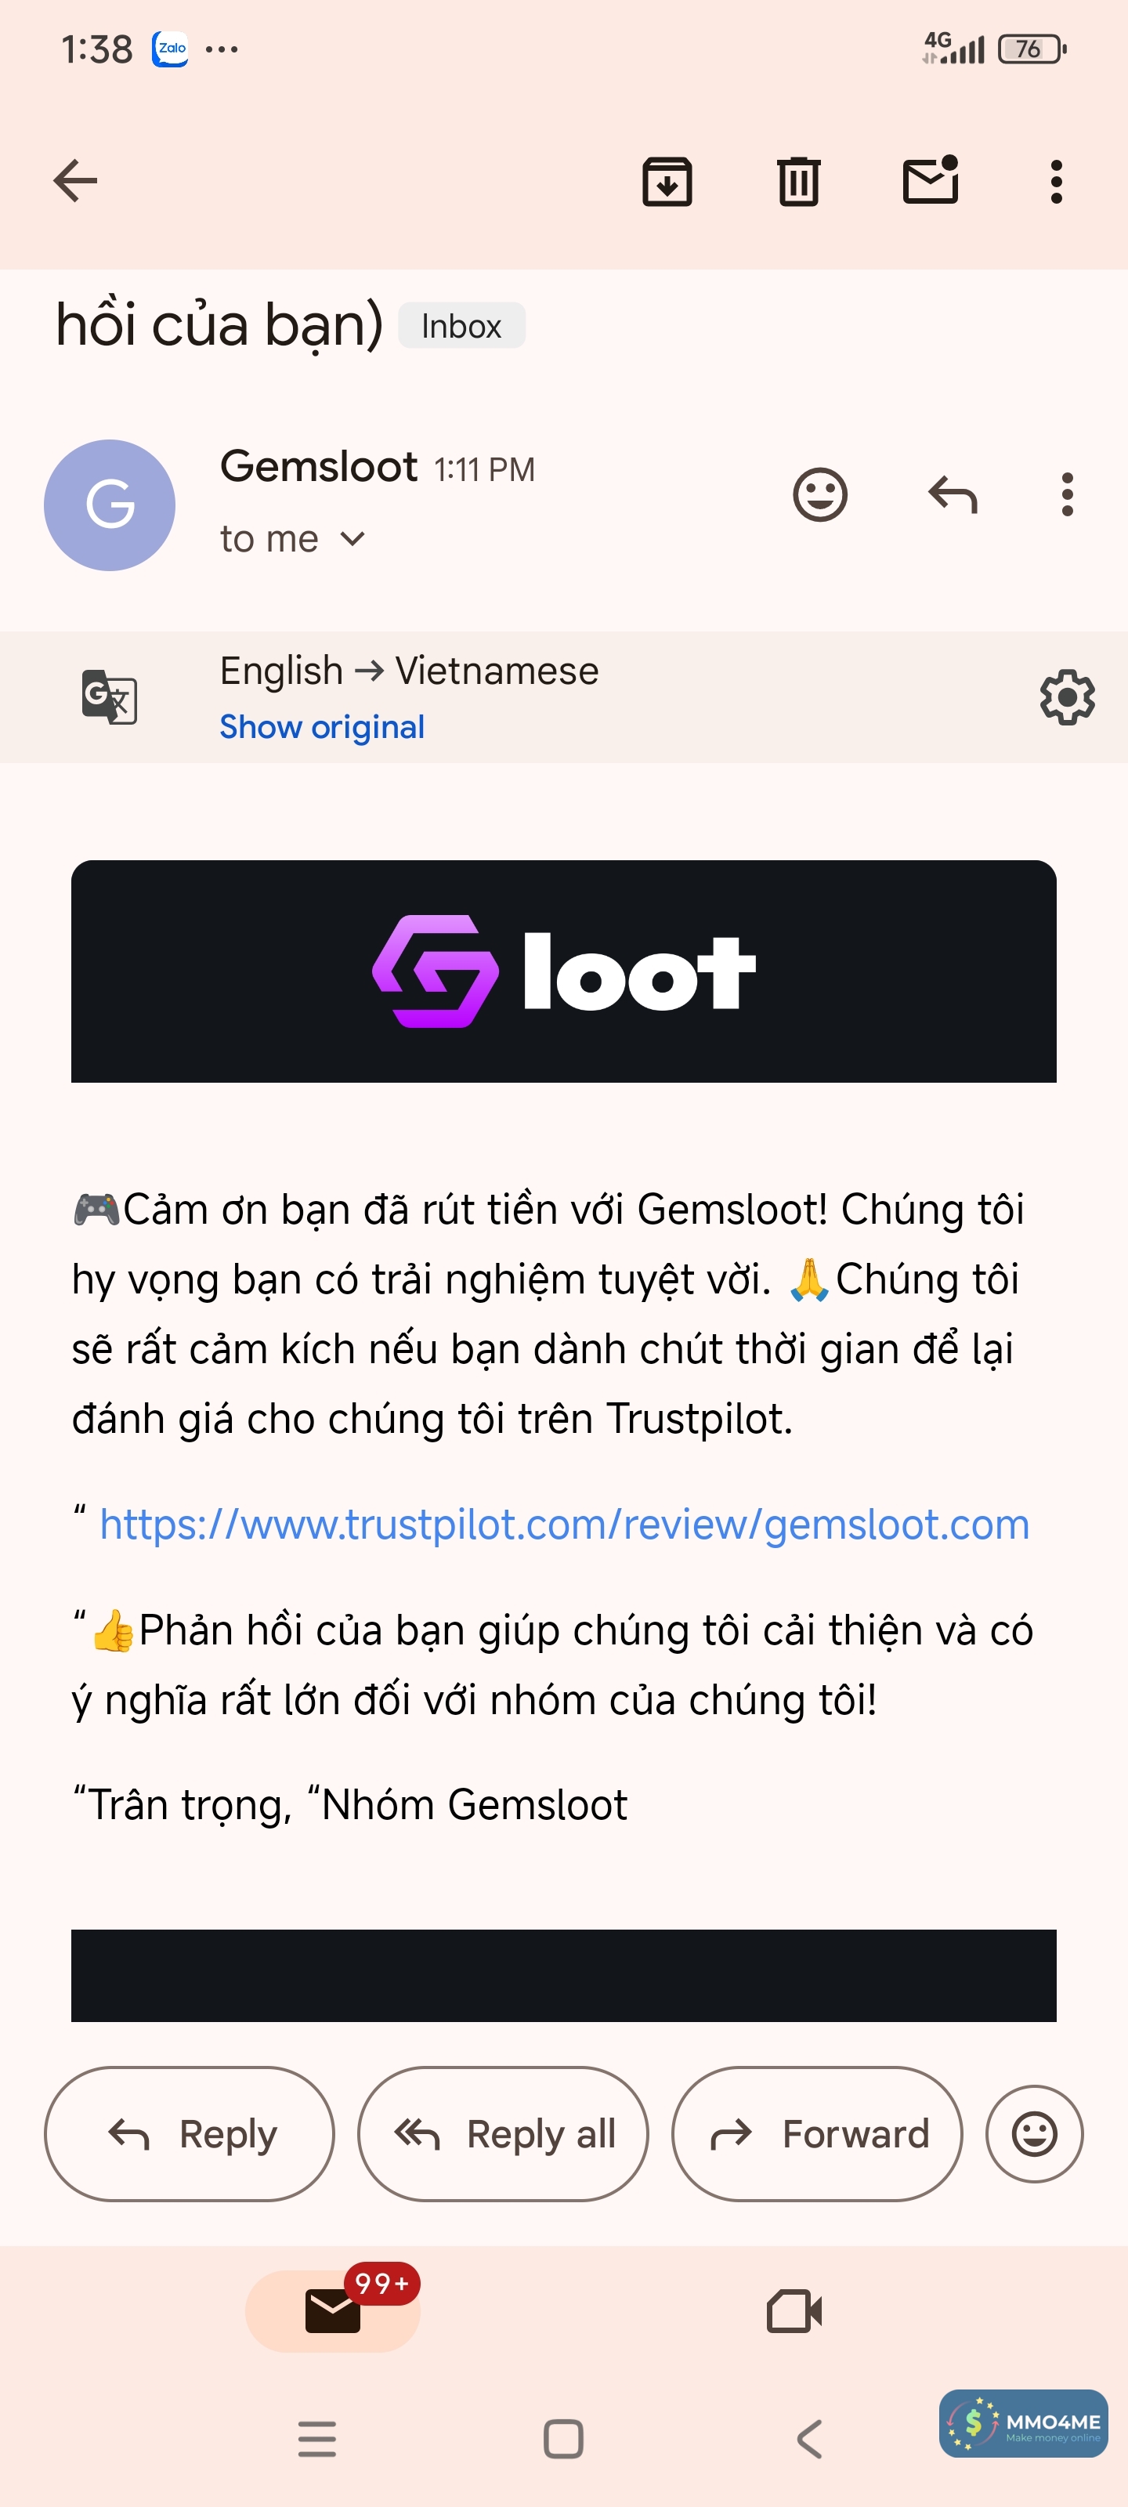
Task: Forward this email
Action: click(816, 2133)
